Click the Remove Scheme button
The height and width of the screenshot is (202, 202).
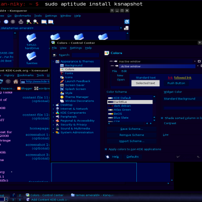132,135
